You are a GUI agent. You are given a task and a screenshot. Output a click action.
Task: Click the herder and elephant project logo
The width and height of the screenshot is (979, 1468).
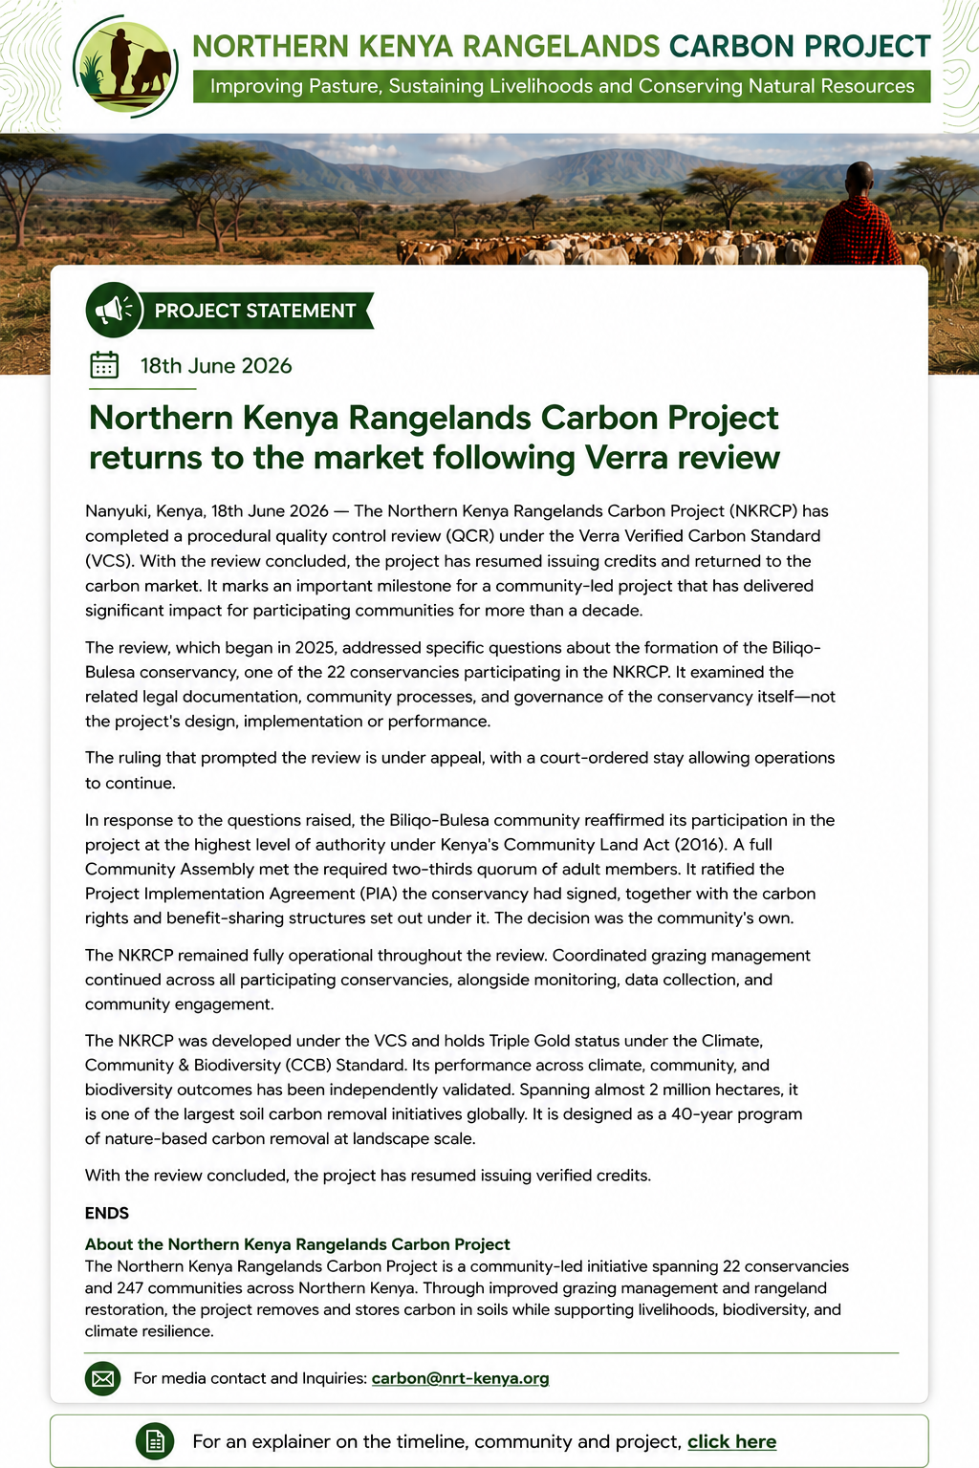[125, 67]
